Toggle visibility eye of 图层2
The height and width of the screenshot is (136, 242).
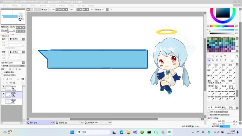[3, 87]
